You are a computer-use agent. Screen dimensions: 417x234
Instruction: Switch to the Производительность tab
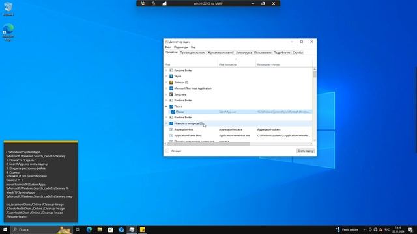pos(193,53)
